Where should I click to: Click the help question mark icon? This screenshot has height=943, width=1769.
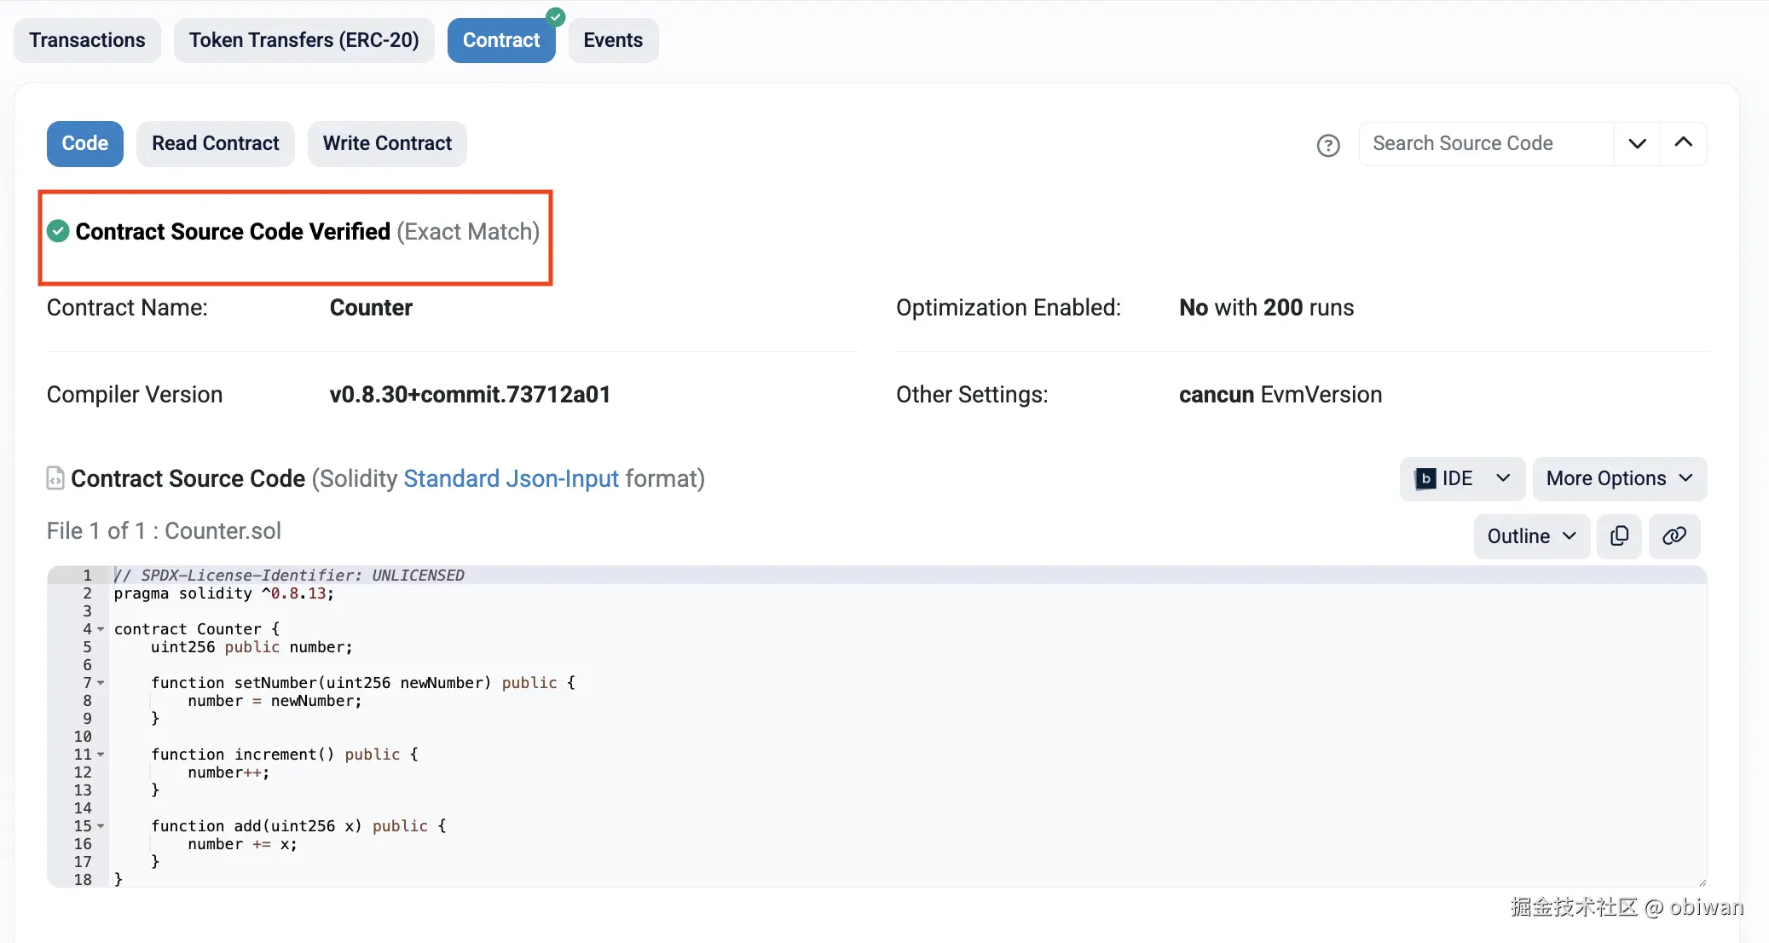coord(1327,146)
